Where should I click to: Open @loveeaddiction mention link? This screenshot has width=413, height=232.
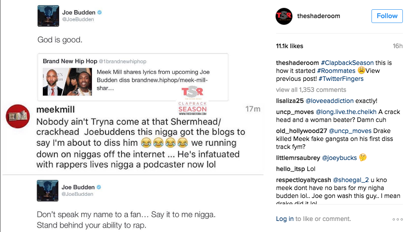(x=330, y=101)
